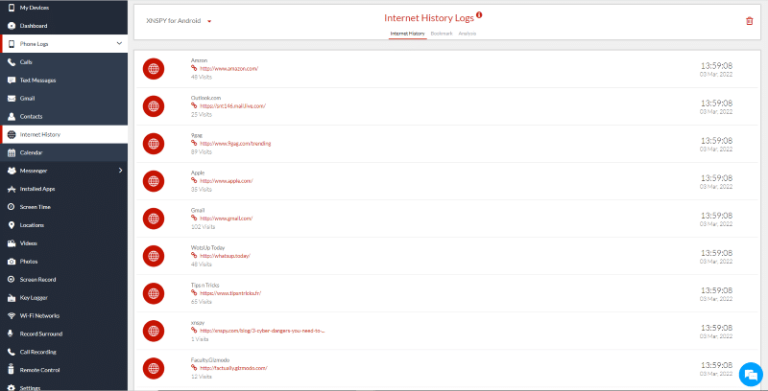
Task: Open XNSPY for Android device dropdown
Action: [x=179, y=21]
